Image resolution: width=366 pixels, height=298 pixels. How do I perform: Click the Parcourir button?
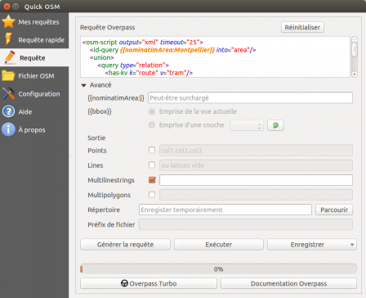point(334,210)
